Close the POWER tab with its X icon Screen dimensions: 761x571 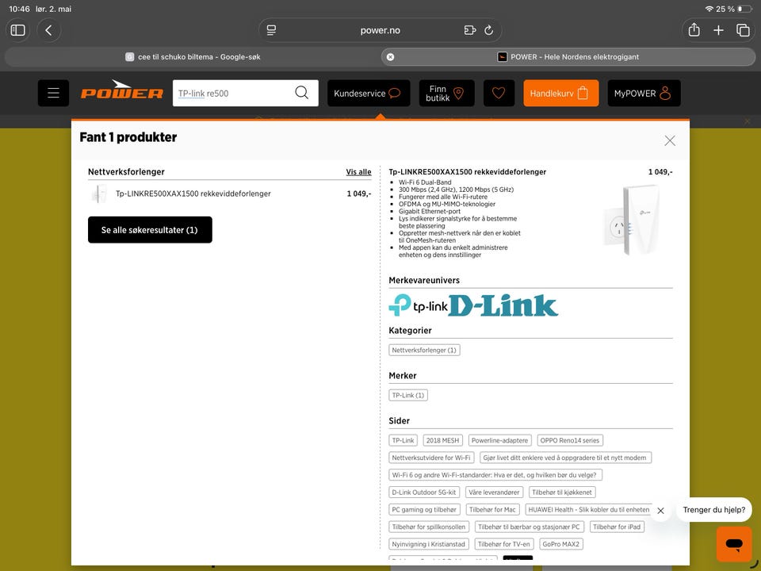(390, 57)
